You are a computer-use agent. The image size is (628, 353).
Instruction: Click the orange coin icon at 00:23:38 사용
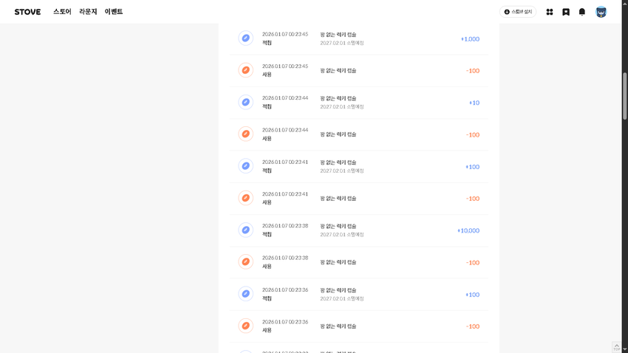[x=246, y=262]
